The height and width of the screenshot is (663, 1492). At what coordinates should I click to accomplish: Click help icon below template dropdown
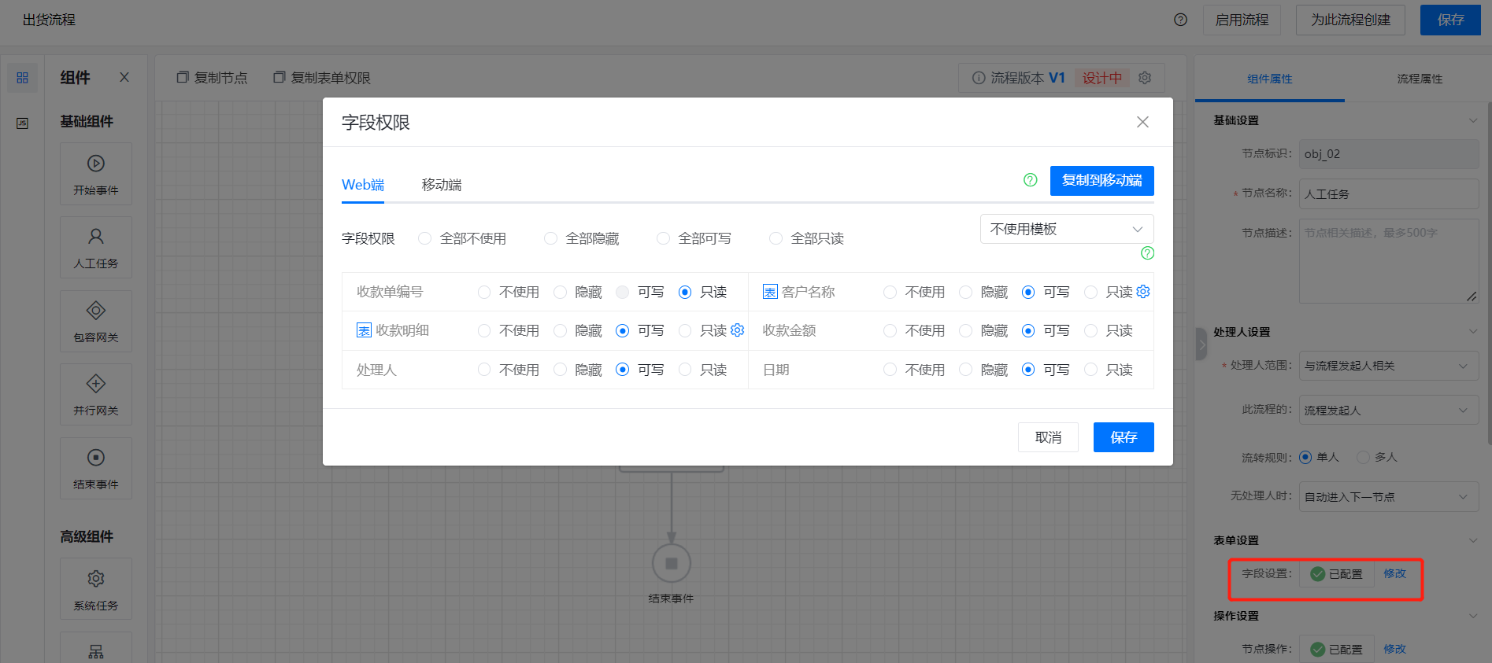[1147, 253]
